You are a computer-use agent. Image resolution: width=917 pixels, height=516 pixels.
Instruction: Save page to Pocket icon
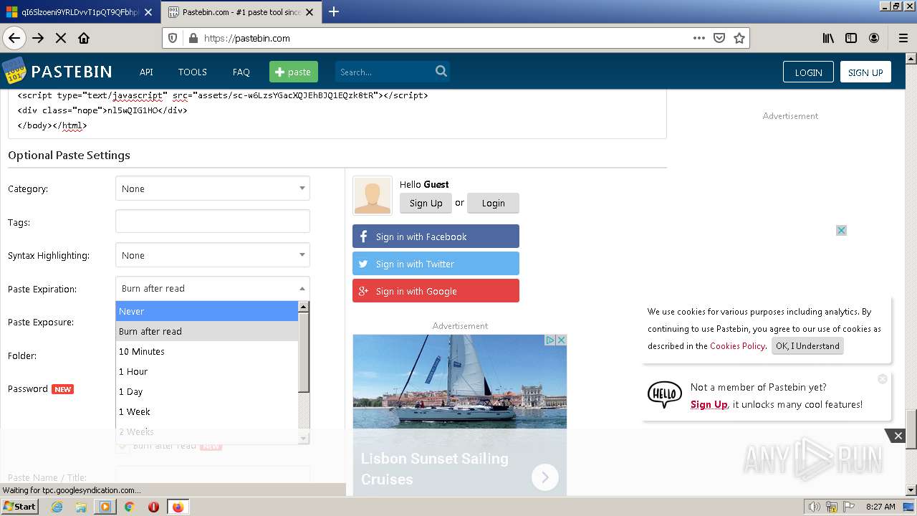pyautogui.click(x=719, y=38)
